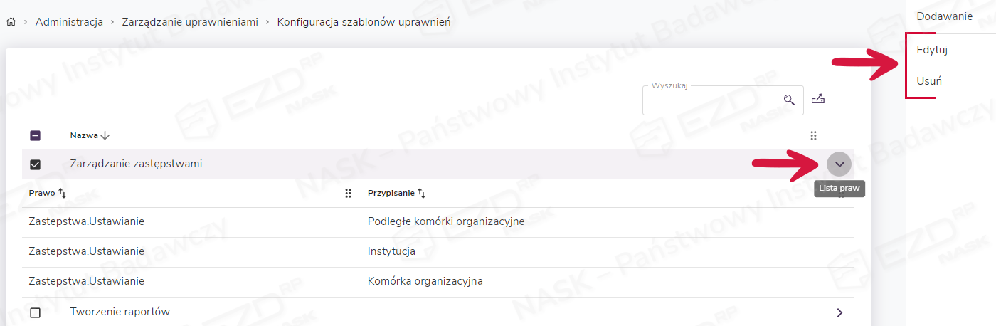
Task: Open the Zarządzanie uprawnieniami breadcrumb
Action: (x=190, y=22)
